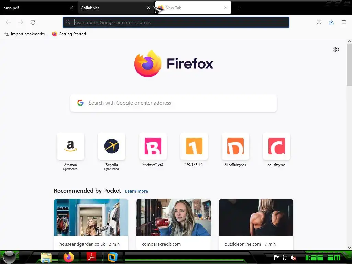Focus the URL address bar

click(x=176, y=22)
